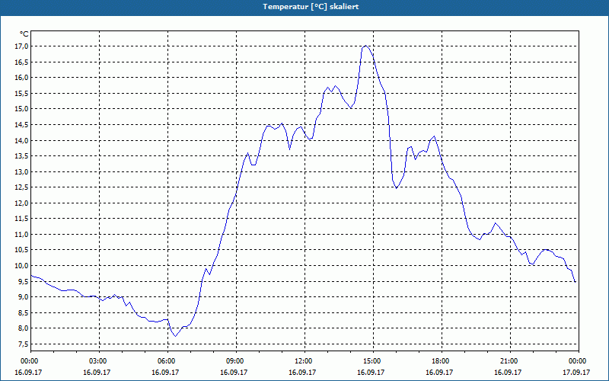
Task: Select the 13,5 y-axis label
Action: (22, 156)
